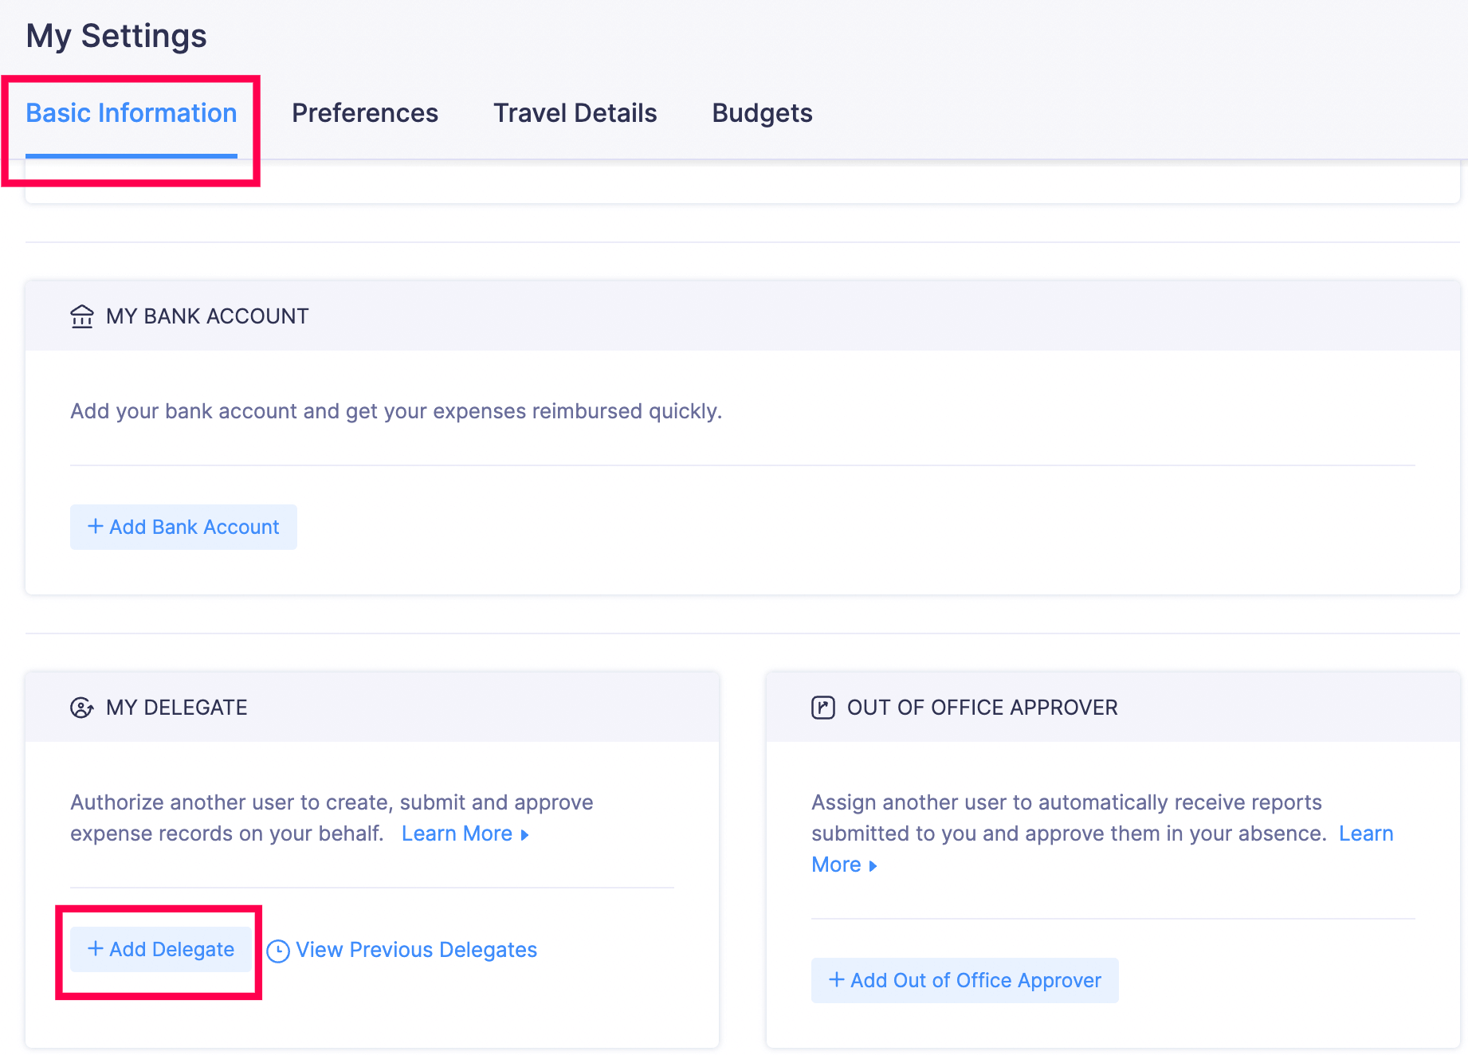
Task: Select the Budgets tab
Action: (x=761, y=112)
